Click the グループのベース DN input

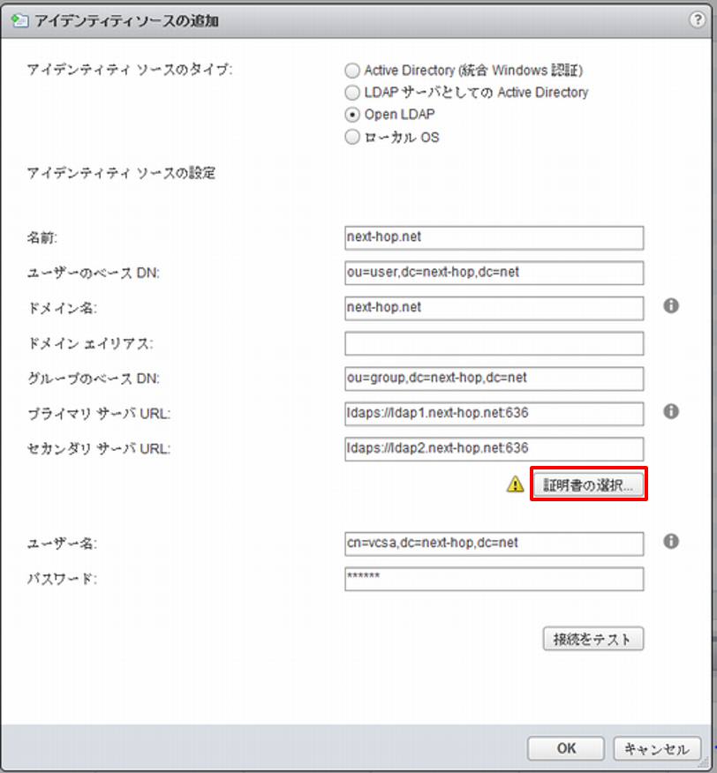(x=494, y=379)
